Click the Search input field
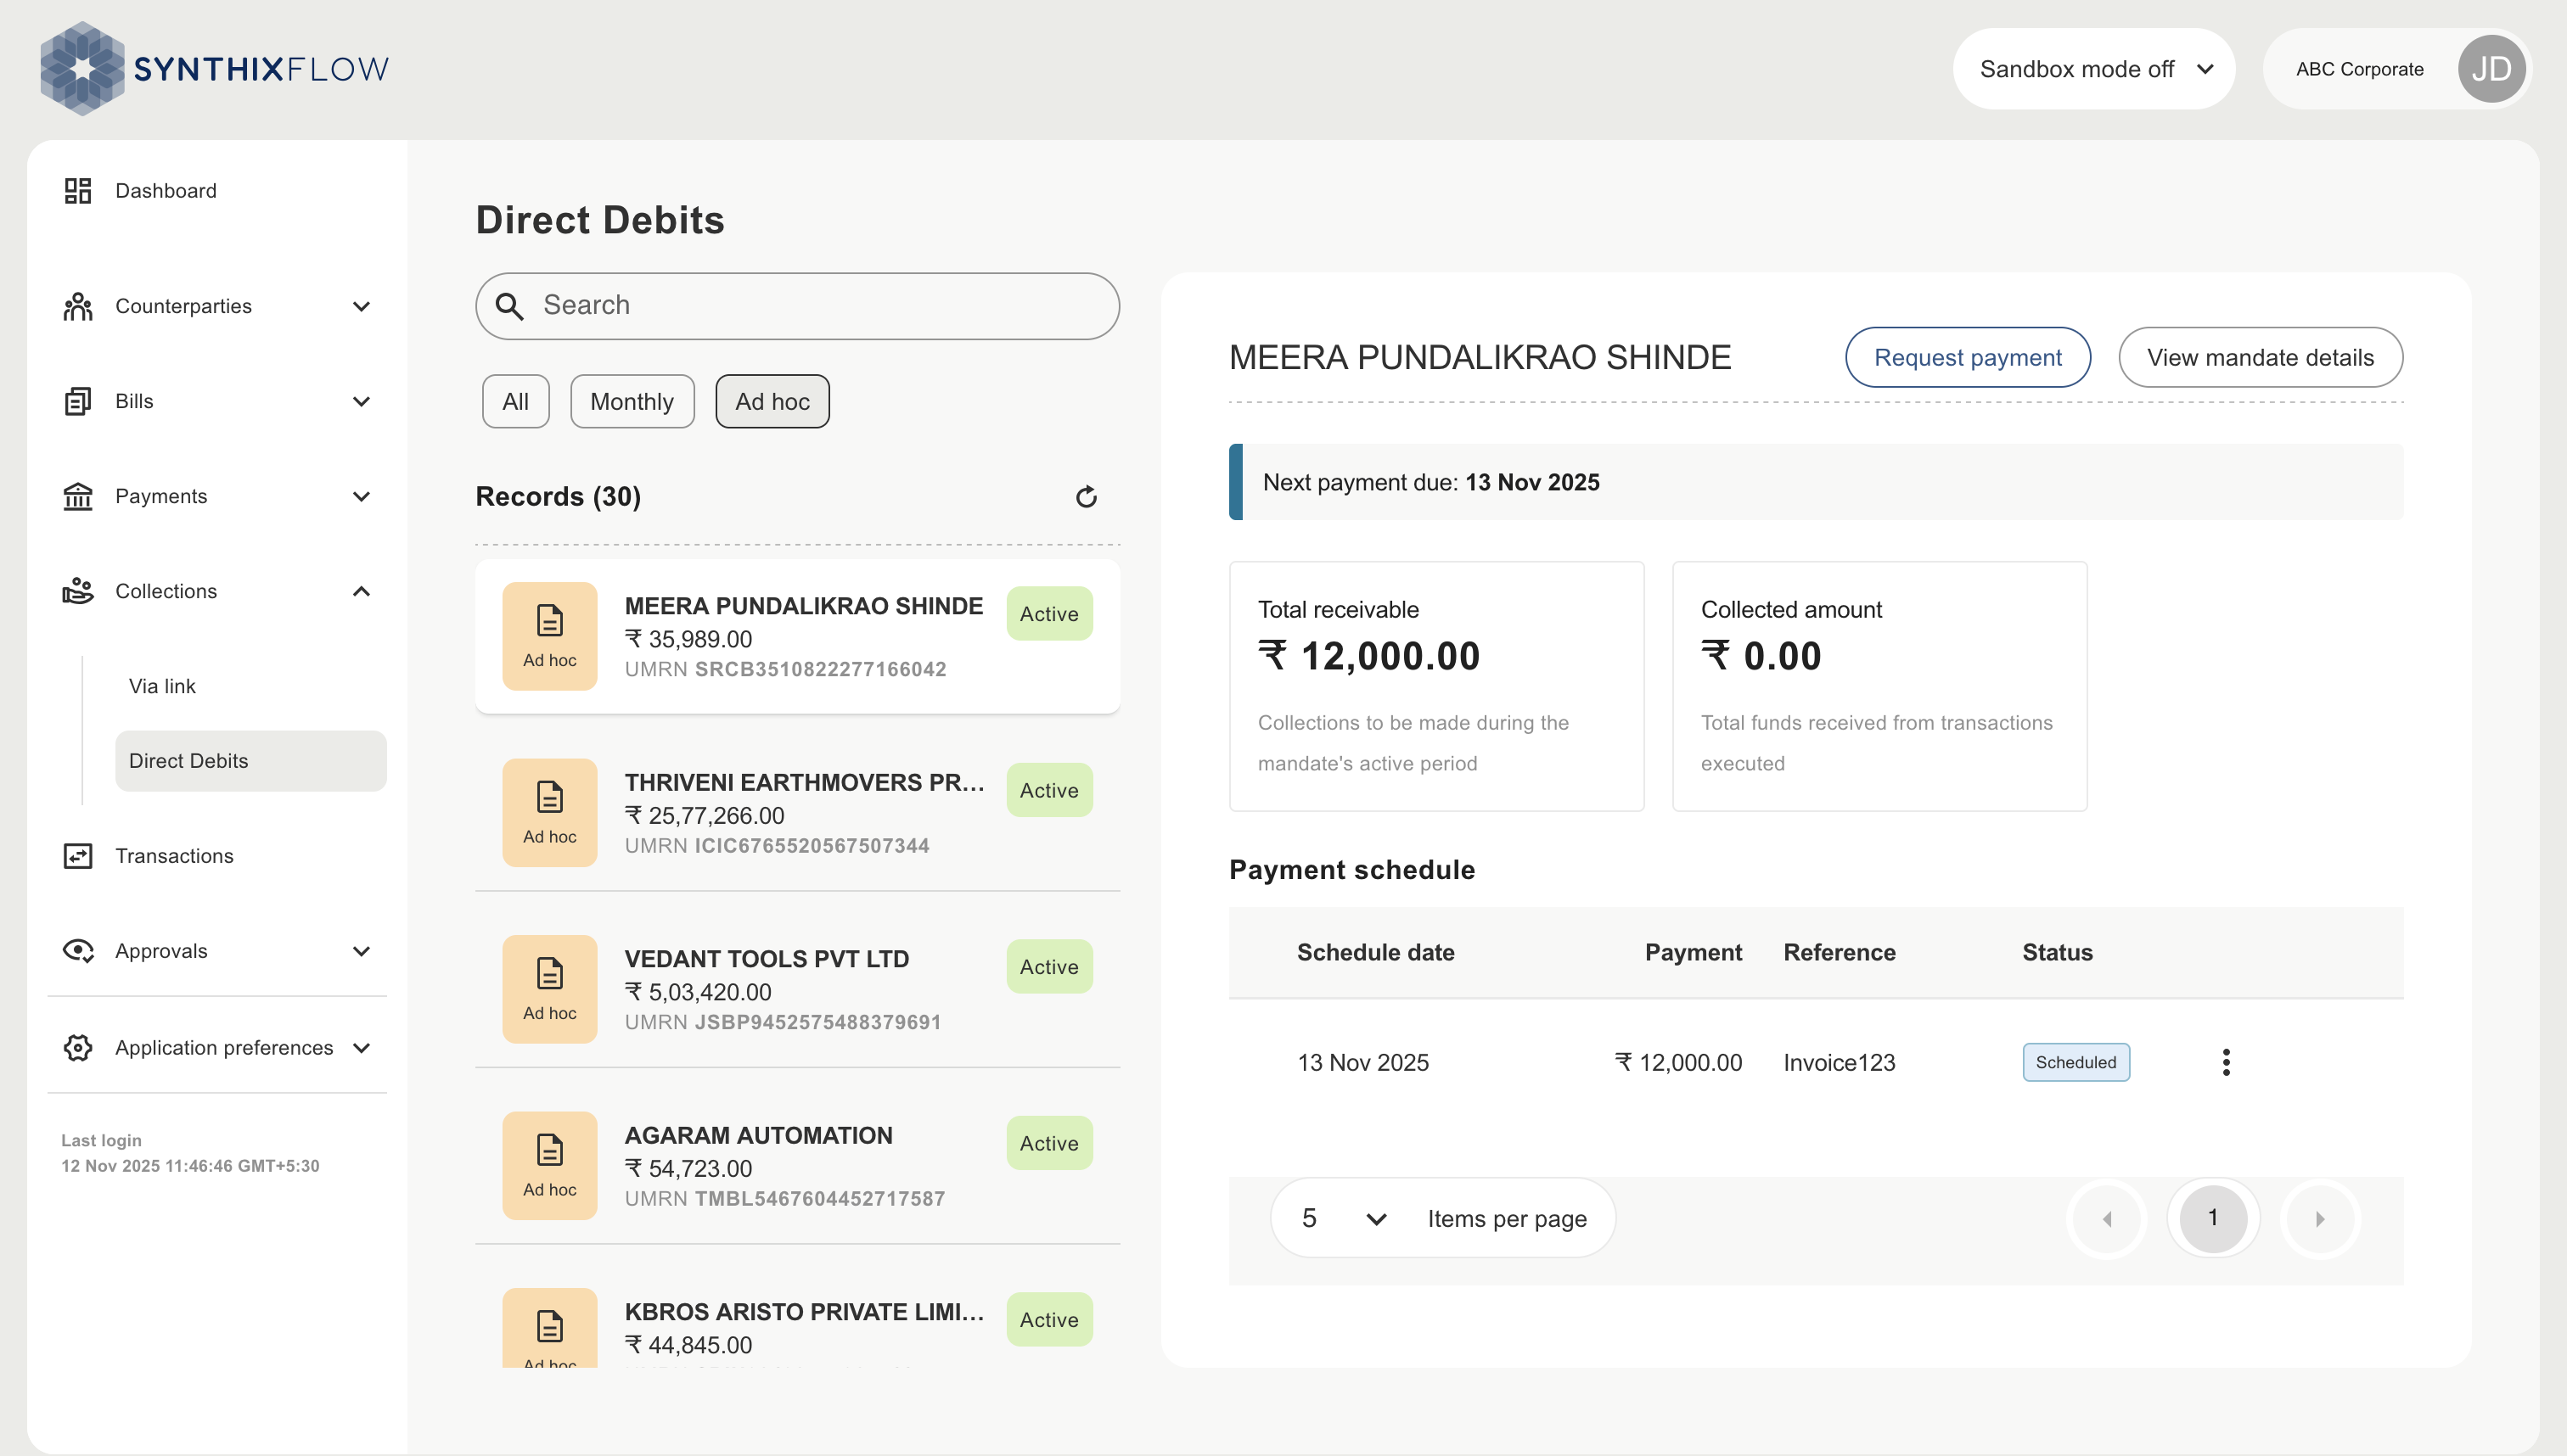The image size is (2567, 1456). (797, 306)
